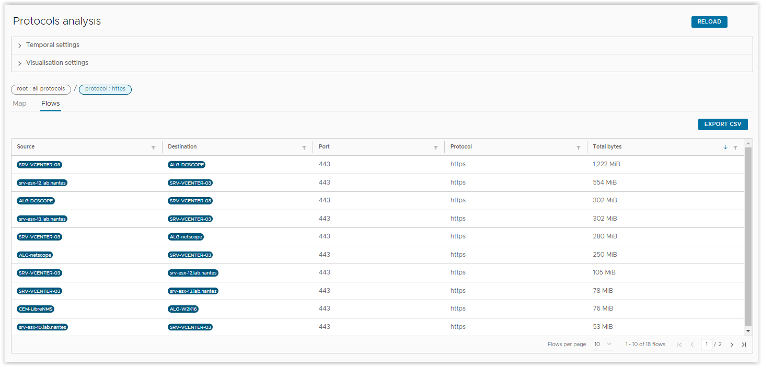
Task: Click the CEM-LibreNMS source tag
Action: (36, 309)
